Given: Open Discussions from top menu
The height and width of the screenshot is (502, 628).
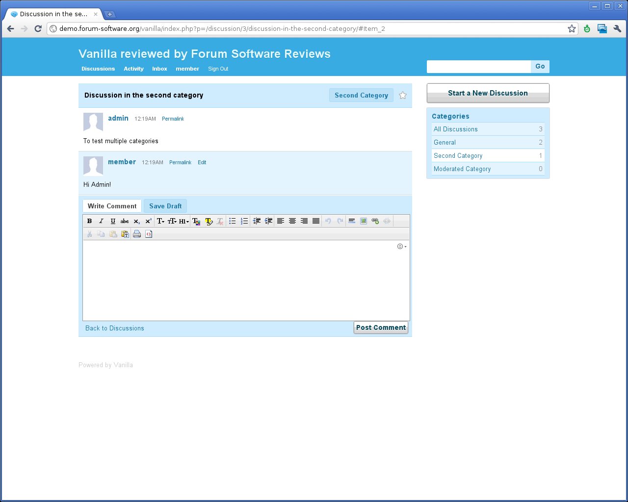Looking at the screenshot, I should pyautogui.click(x=98, y=69).
